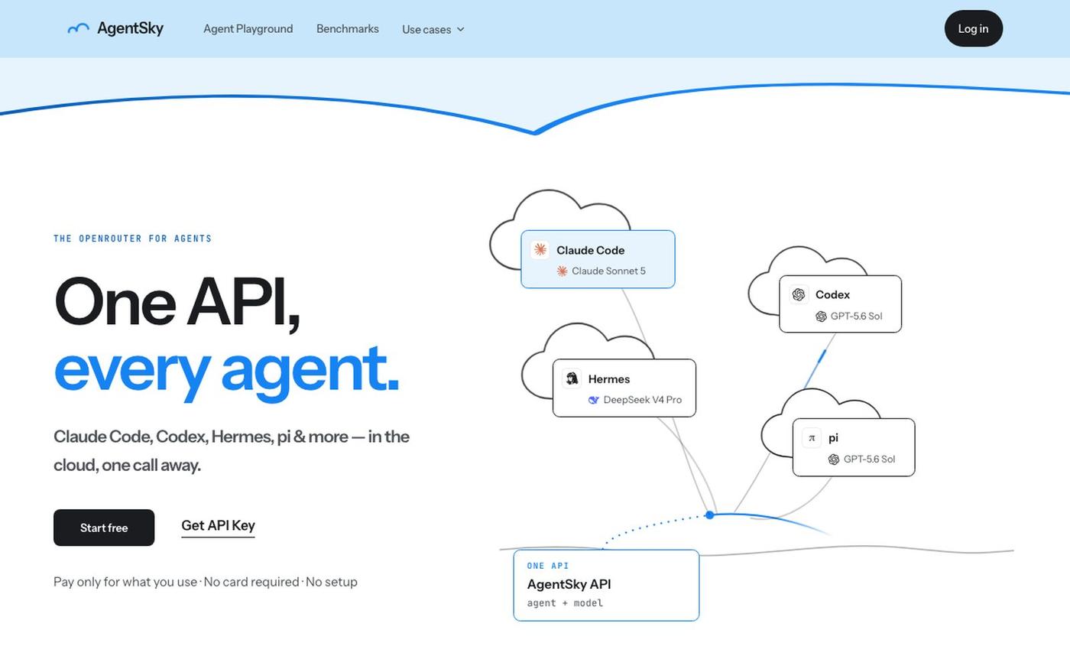Image resolution: width=1070 pixels, height=669 pixels.
Task: Click the 'DeepSeek V4 Pro' model label
Action: tap(643, 400)
